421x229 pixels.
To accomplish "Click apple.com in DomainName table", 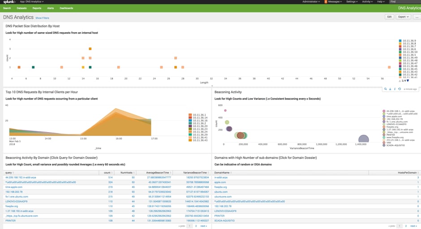I will click(220, 182).
